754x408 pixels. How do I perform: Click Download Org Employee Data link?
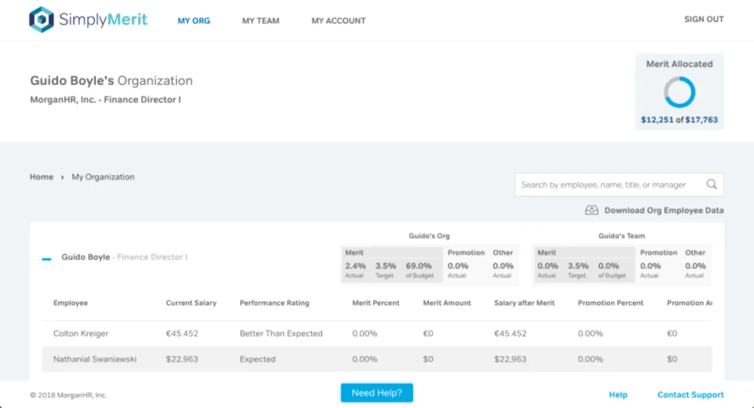tap(664, 211)
